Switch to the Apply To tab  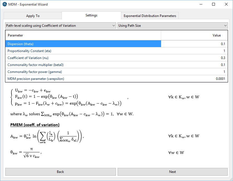click(x=33, y=16)
